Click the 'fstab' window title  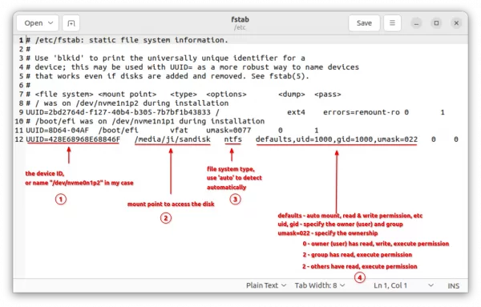coord(240,19)
